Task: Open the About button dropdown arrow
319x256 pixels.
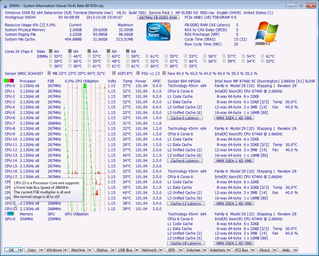Action: click(275, 250)
